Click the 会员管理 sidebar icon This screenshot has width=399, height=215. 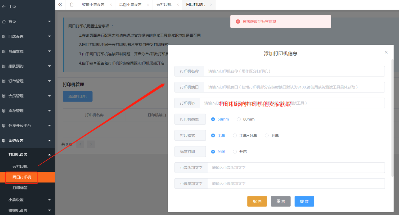coord(4,96)
